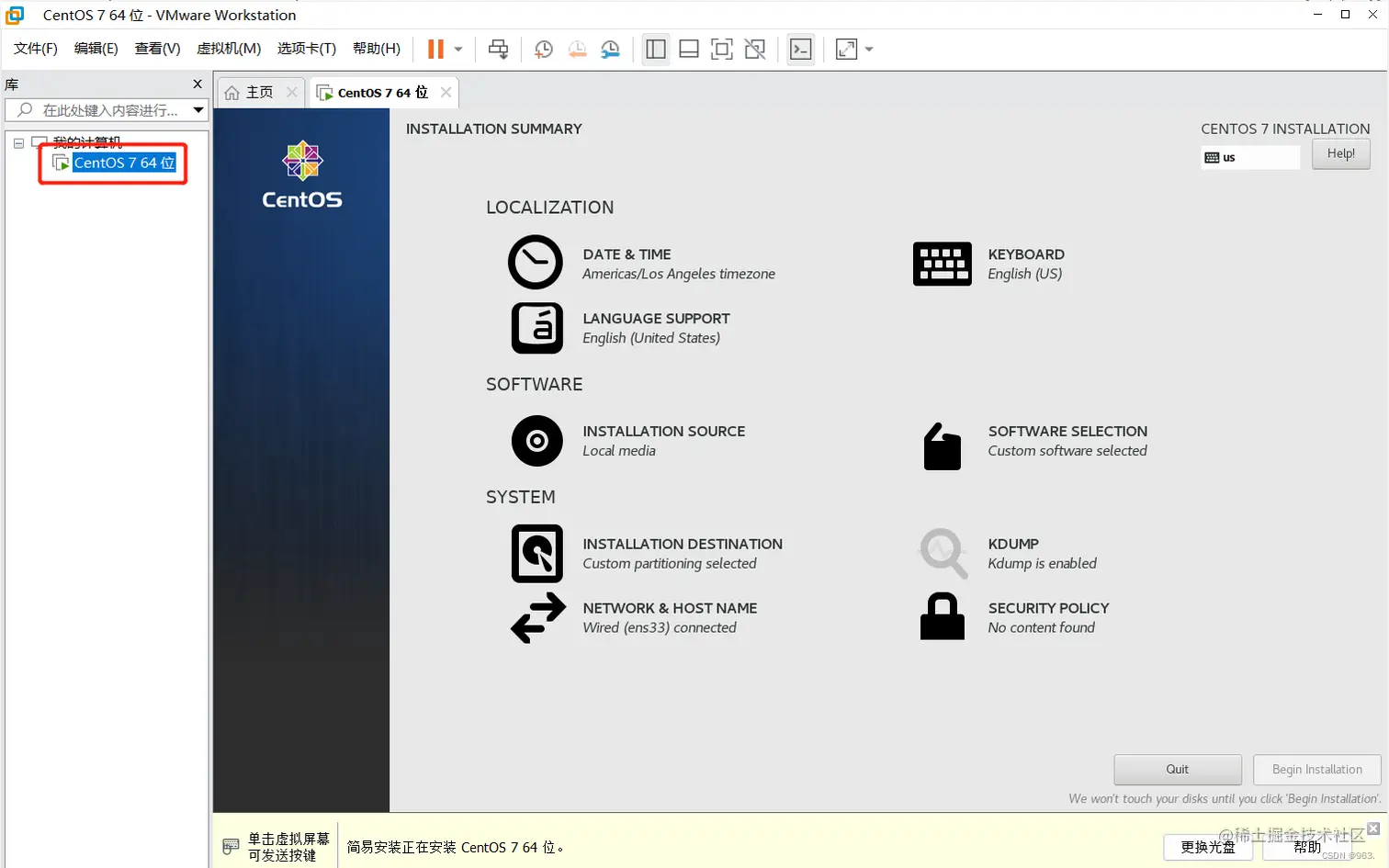Open the Keyboard layout icon
Viewport: 1389px width, 868px height.
click(x=942, y=264)
